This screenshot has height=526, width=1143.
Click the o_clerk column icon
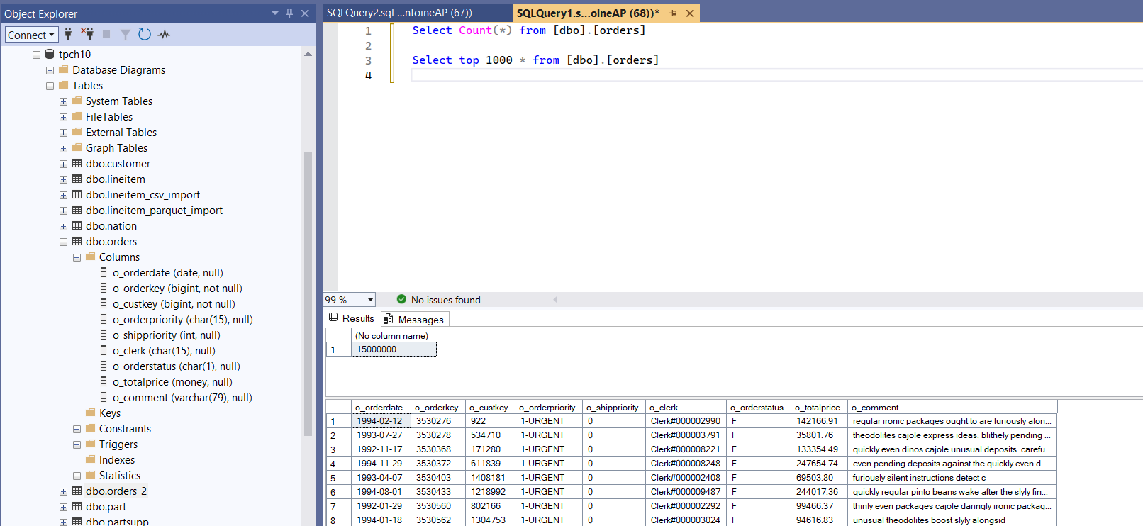[104, 351]
